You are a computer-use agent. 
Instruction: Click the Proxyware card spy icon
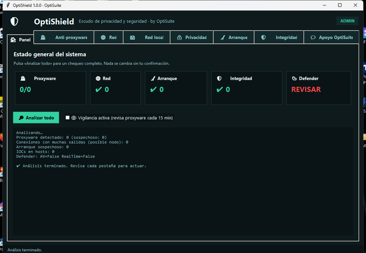click(23, 78)
